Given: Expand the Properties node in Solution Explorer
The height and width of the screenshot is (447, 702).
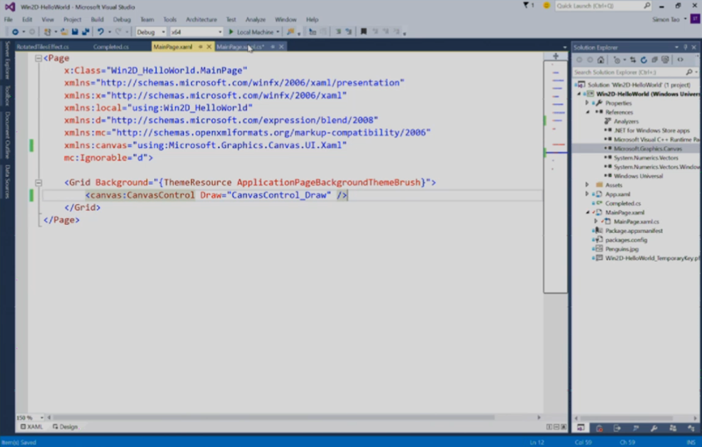Looking at the screenshot, I should [x=587, y=103].
